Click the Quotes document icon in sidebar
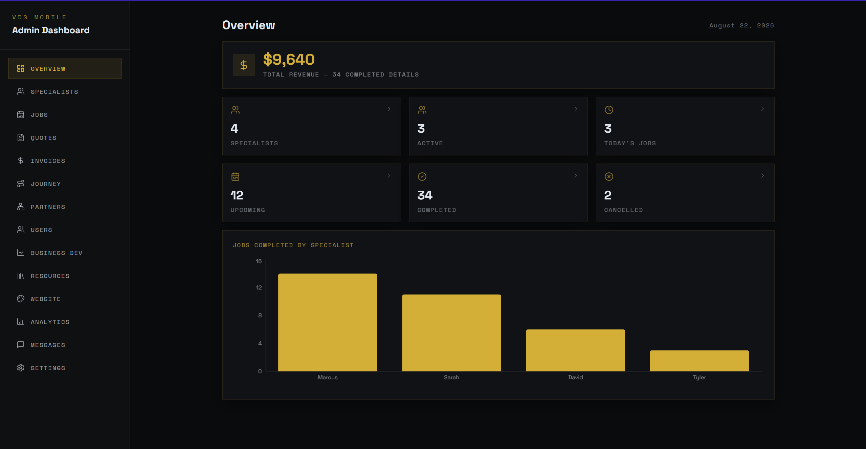Viewport: 866px width, 449px height. pyautogui.click(x=21, y=137)
